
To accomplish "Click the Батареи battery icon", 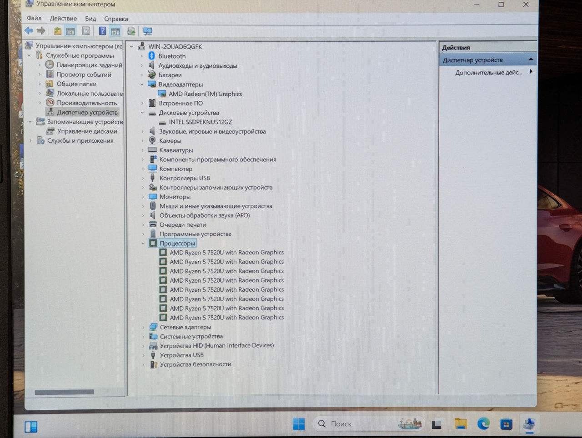I will click(x=152, y=75).
